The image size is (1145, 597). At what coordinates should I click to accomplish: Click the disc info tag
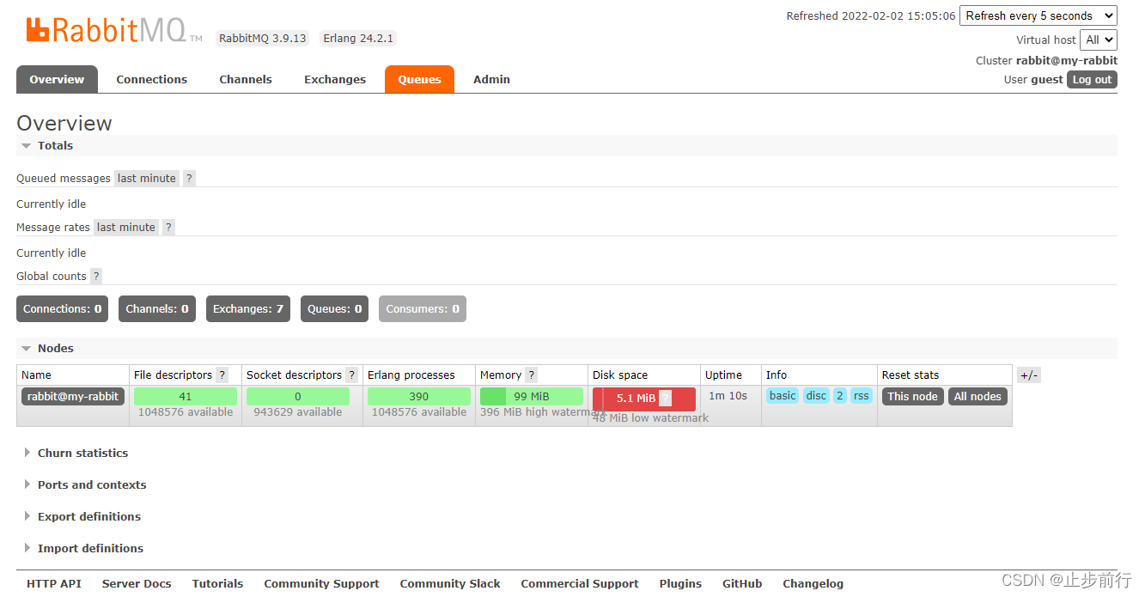tap(816, 396)
